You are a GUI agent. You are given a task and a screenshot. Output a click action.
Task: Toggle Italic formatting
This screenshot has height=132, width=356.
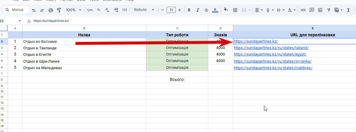pyautogui.click(x=197, y=10)
